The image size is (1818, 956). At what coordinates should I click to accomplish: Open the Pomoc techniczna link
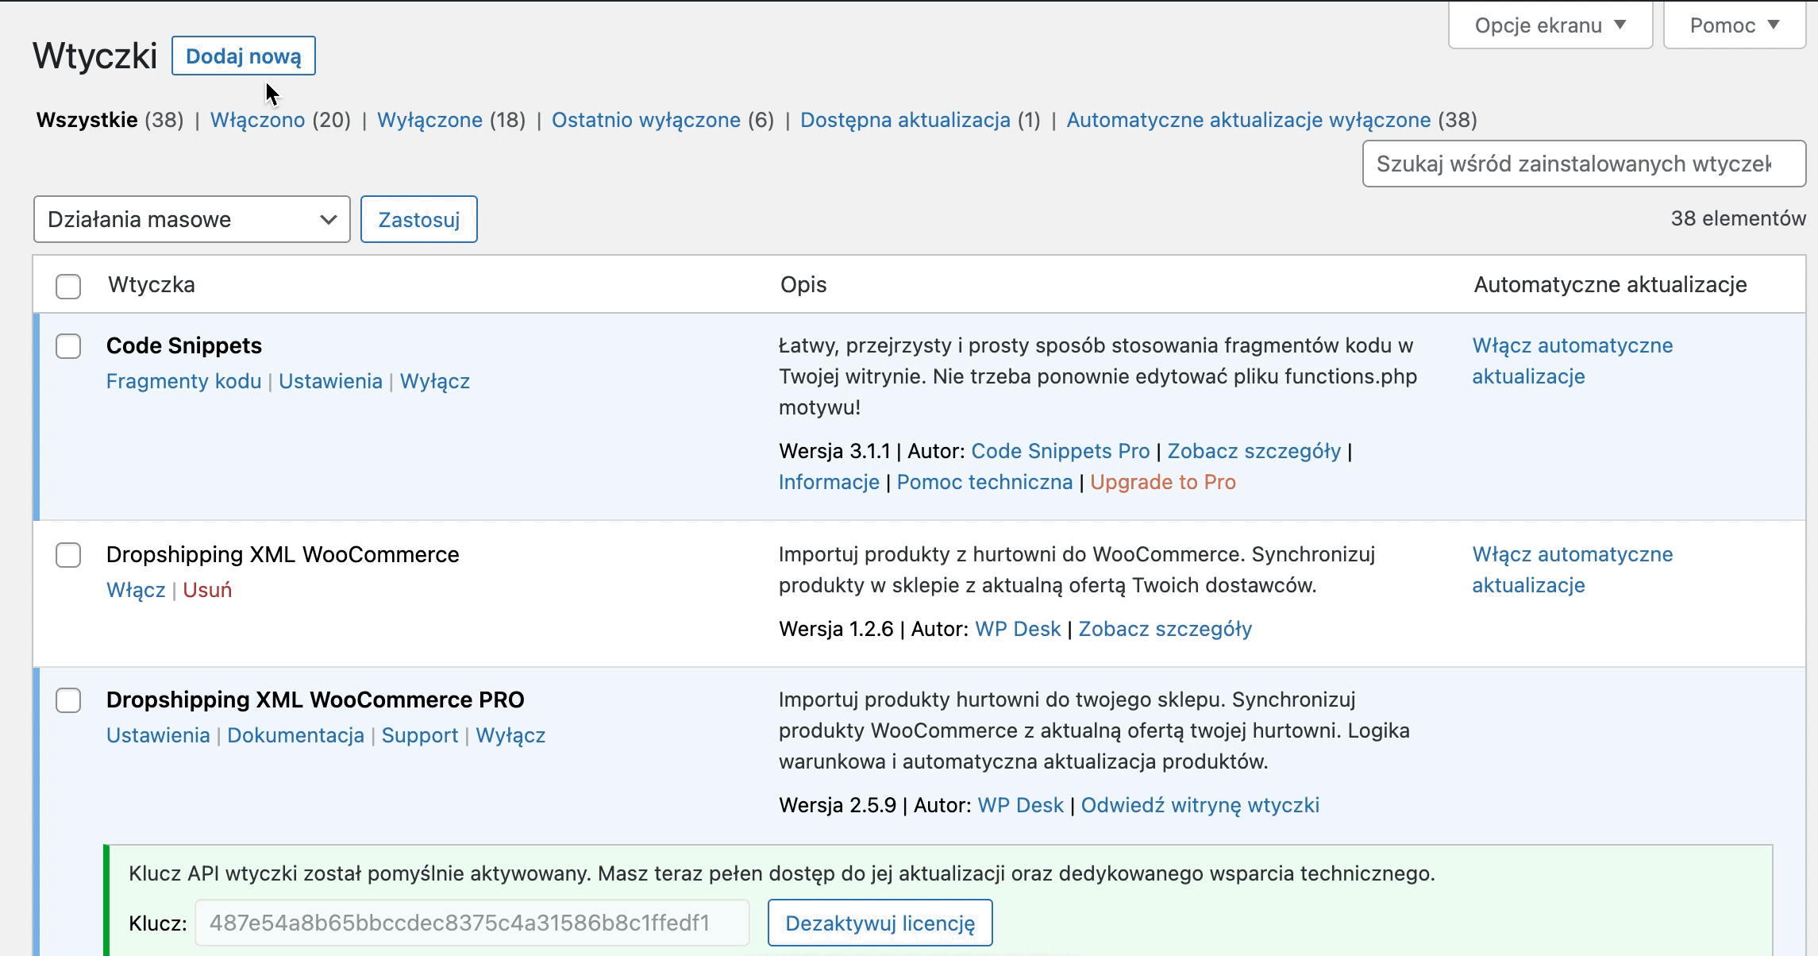(984, 482)
